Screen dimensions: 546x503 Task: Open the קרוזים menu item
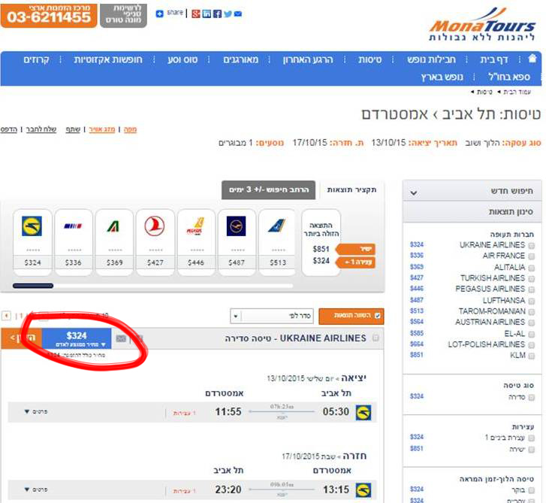36,59
